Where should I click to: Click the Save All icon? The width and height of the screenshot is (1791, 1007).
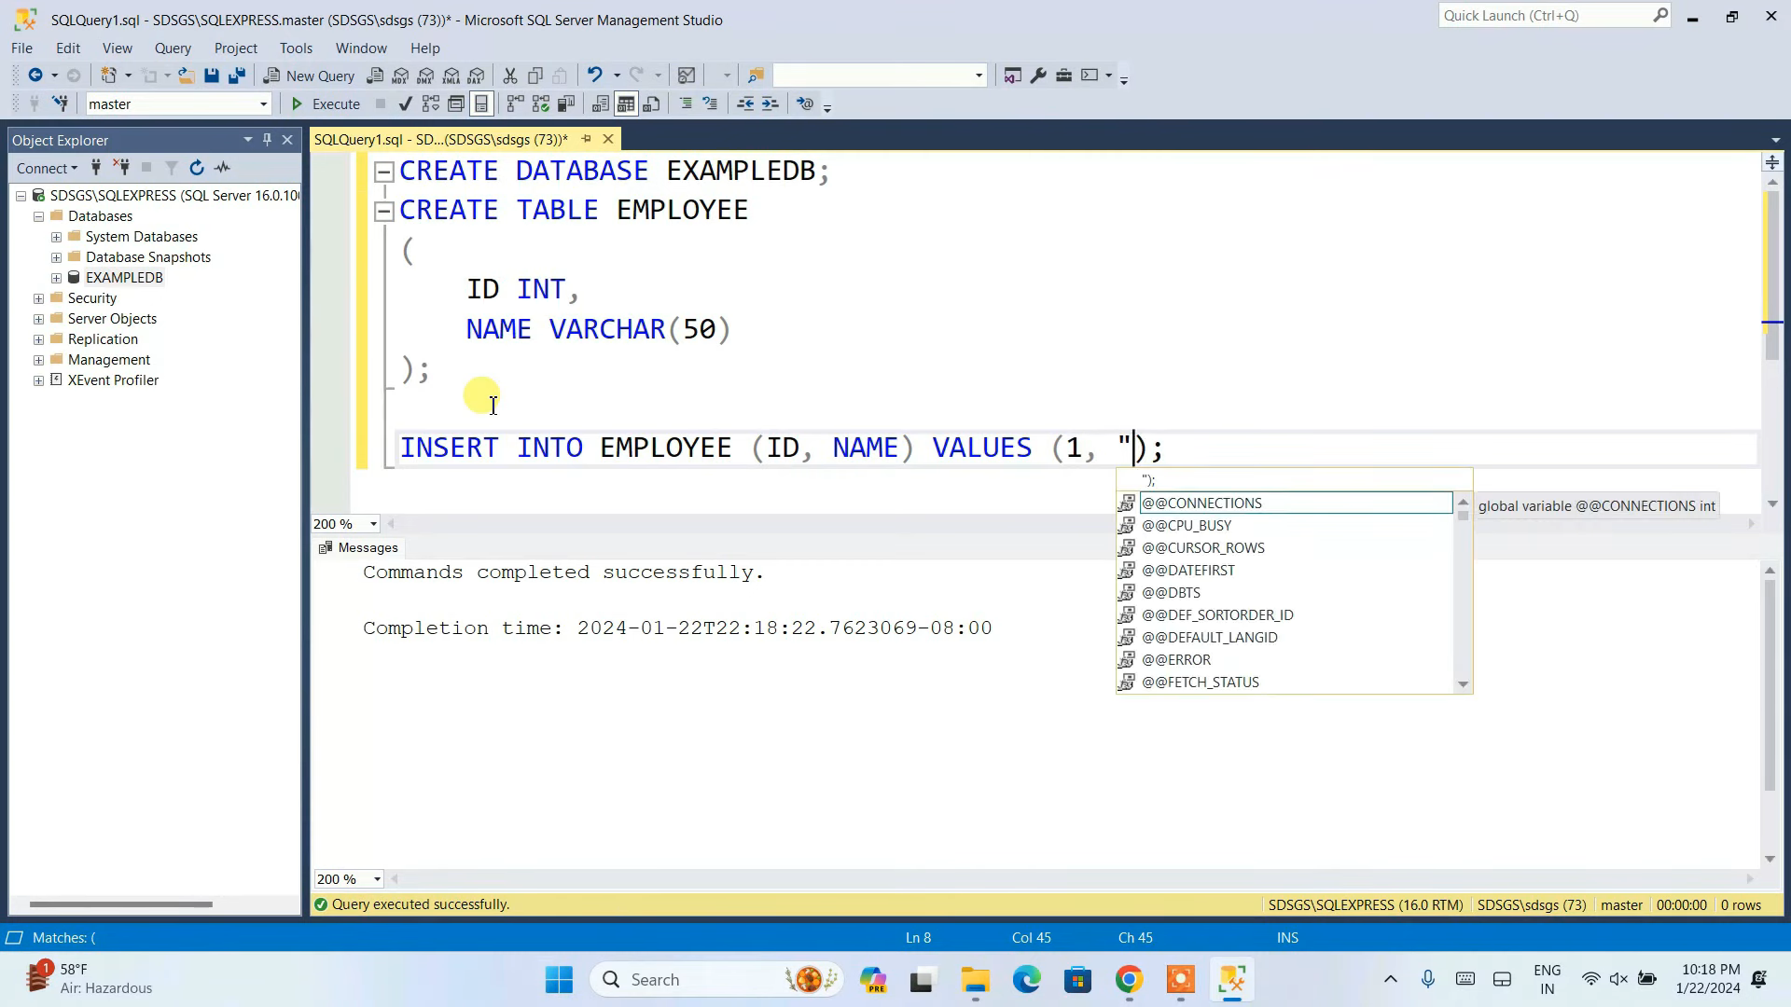(x=237, y=76)
